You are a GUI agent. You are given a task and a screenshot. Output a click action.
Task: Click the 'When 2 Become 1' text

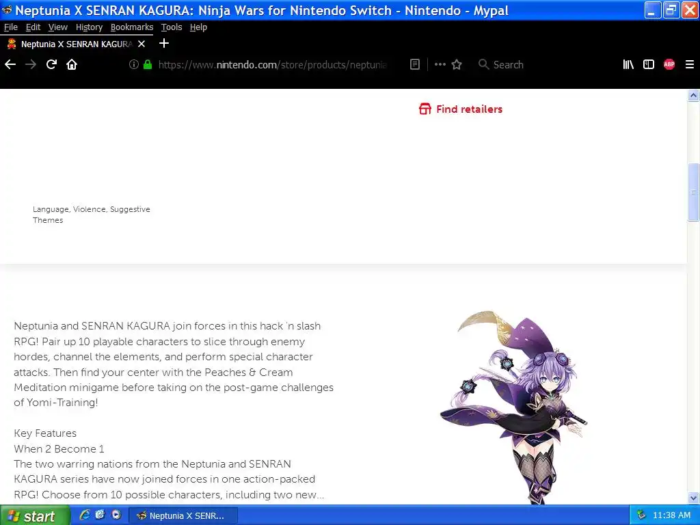(59, 448)
